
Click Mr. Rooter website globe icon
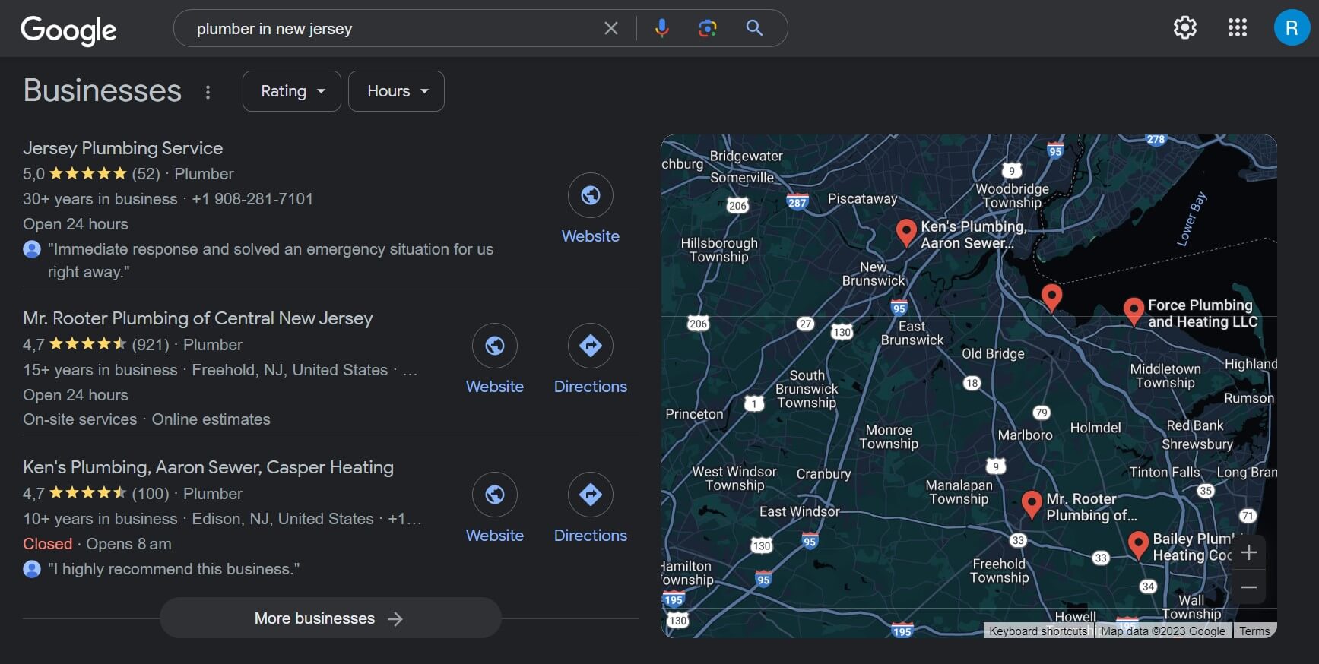[x=495, y=346]
